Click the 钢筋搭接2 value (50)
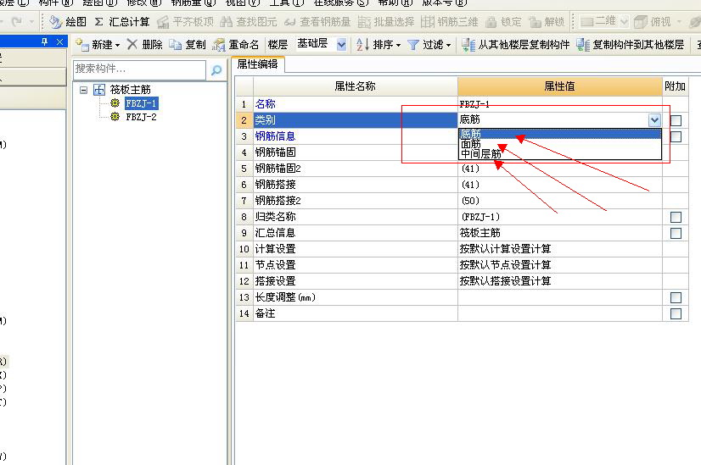 pyautogui.click(x=560, y=201)
